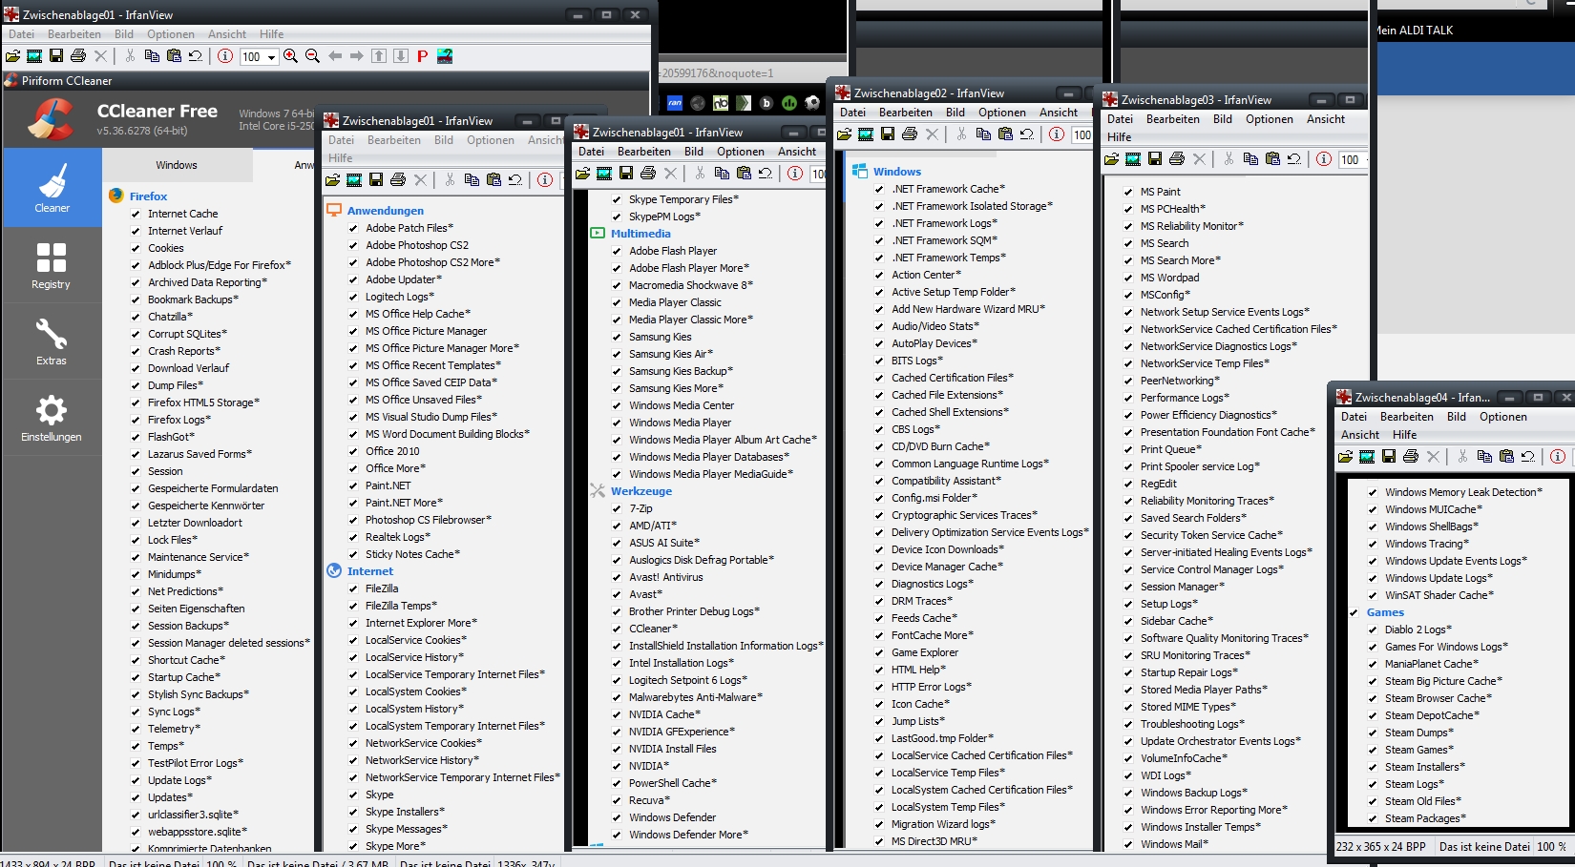The height and width of the screenshot is (867, 1575).
Task: Uncheck the Cookies checkbox under Firefox
Action: click(x=136, y=248)
